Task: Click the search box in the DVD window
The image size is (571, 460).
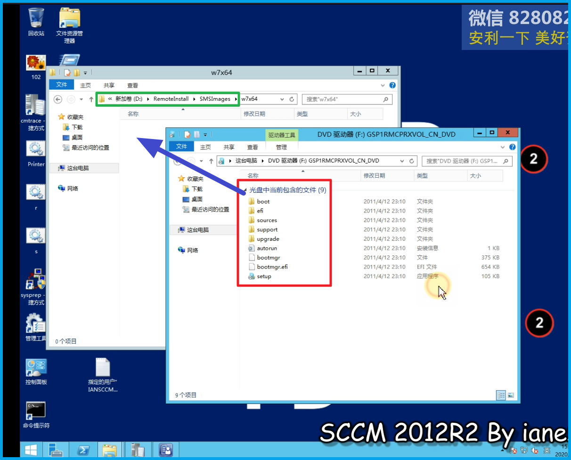Action: point(467,161)
